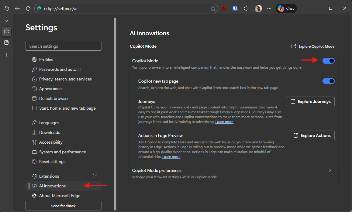
Task: Click the settings gear in vertical tabs
Action: point(6,31)
